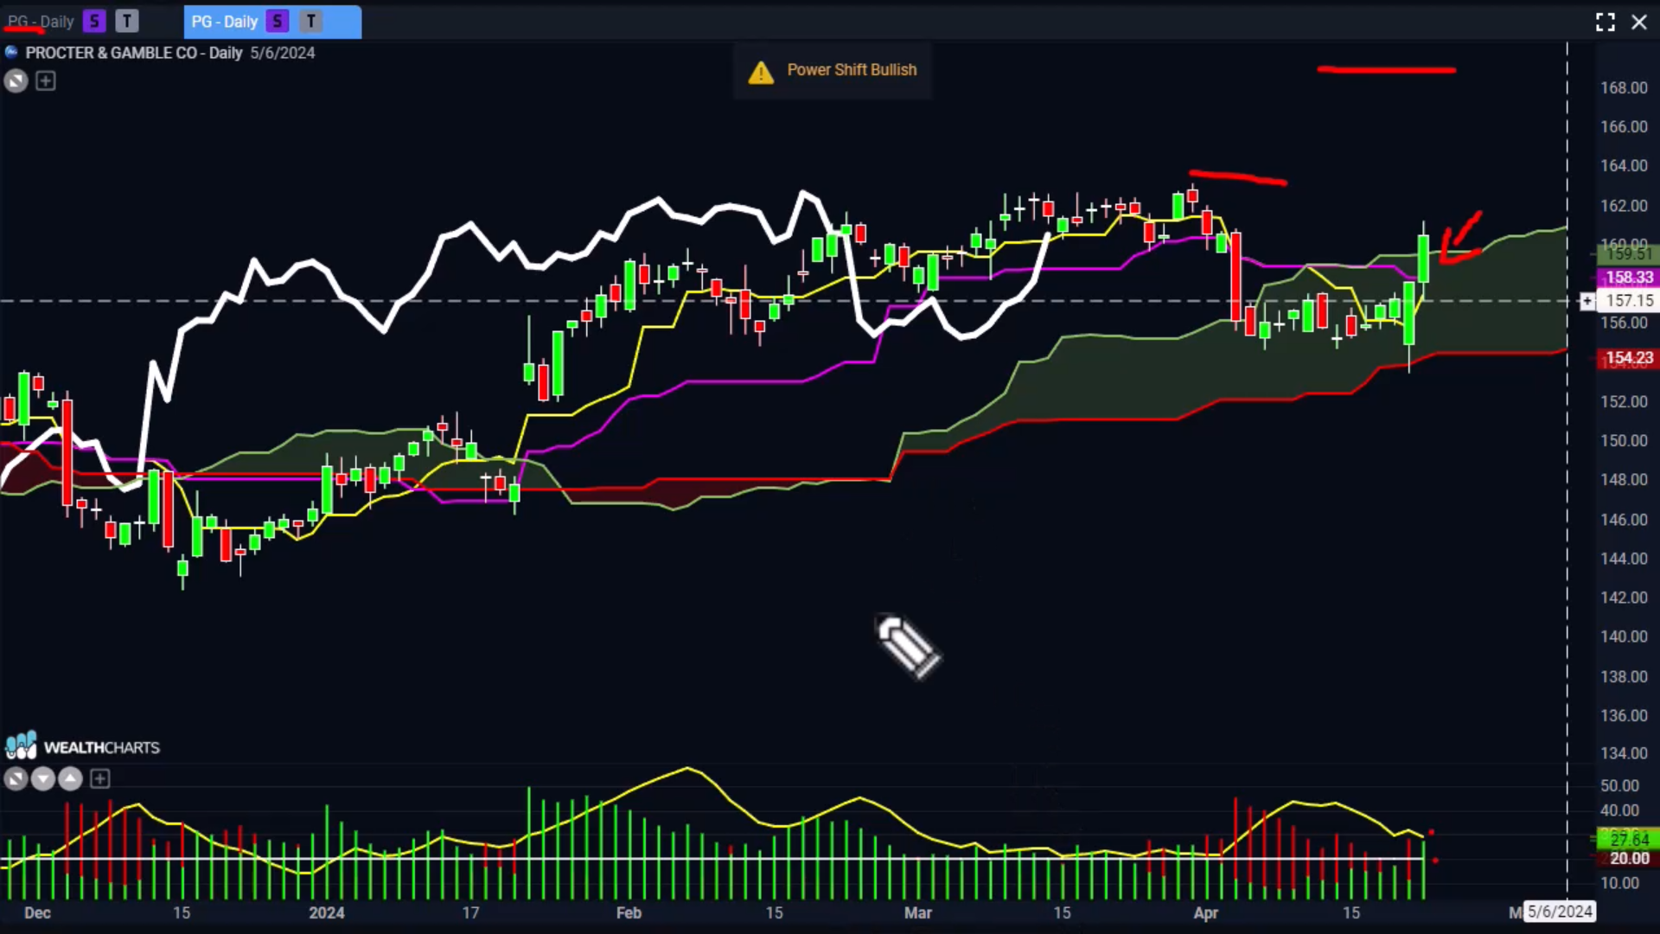Click the crosshair plus icon on price axis
The width and height of the screenshot is (1660, 934).
point(1587,301)
